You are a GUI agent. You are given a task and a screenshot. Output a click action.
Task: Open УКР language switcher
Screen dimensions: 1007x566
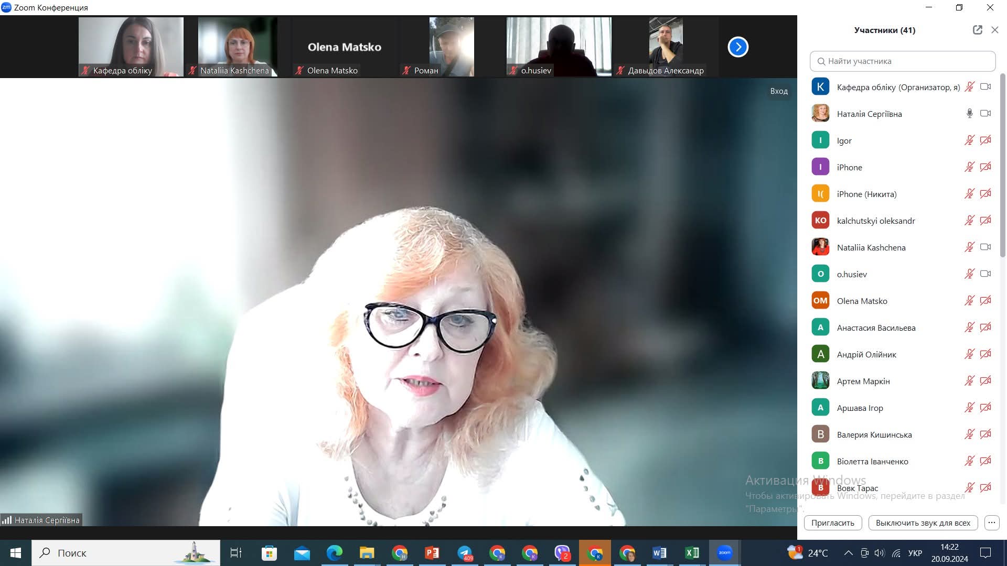[x=915, y=553]
